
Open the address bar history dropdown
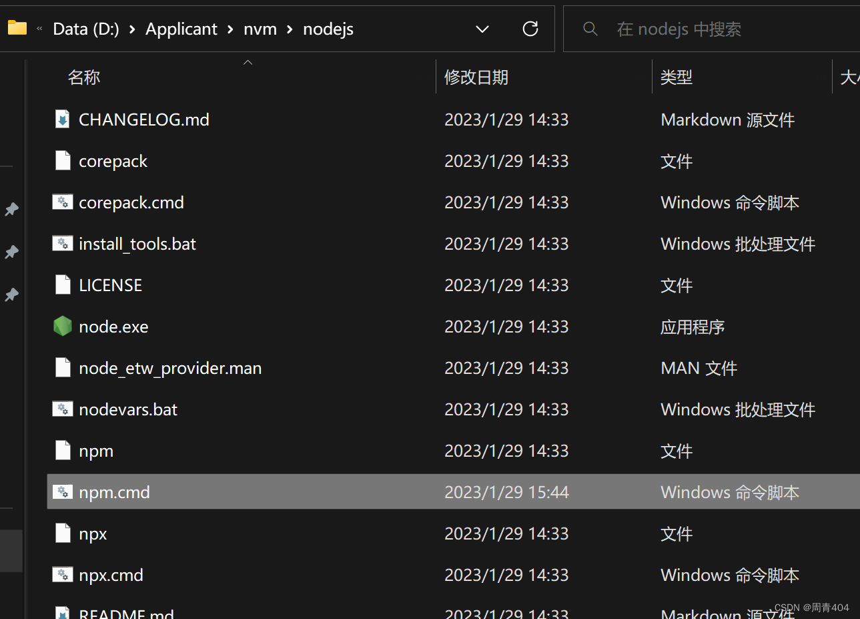tap(482, 29)
